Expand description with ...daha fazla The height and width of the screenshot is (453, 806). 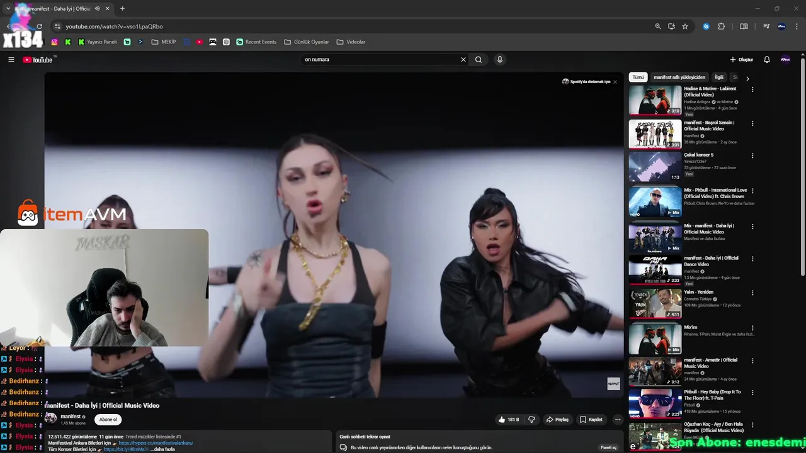(162, 449)
